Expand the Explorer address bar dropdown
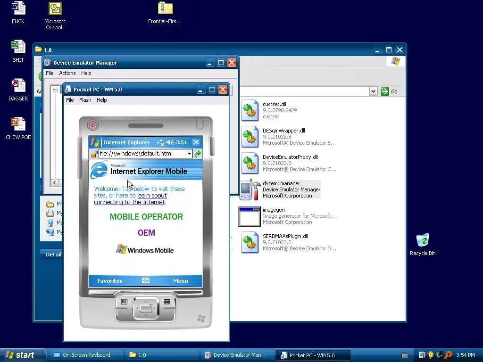483x362 pixels. coord(373,91)
